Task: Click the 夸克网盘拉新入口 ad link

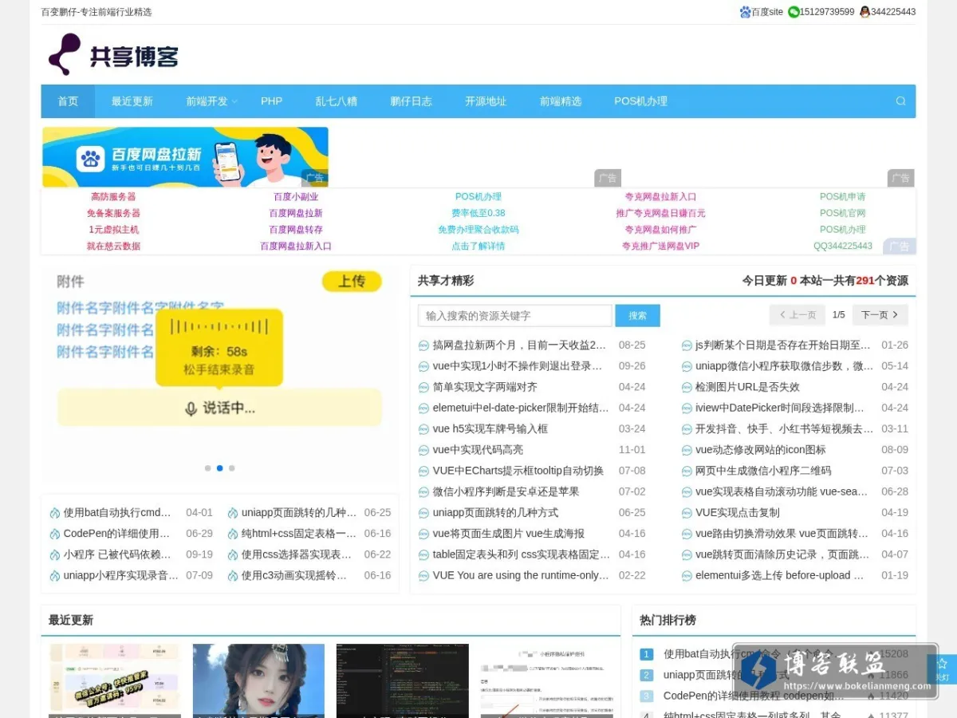Action: point(660,196)
